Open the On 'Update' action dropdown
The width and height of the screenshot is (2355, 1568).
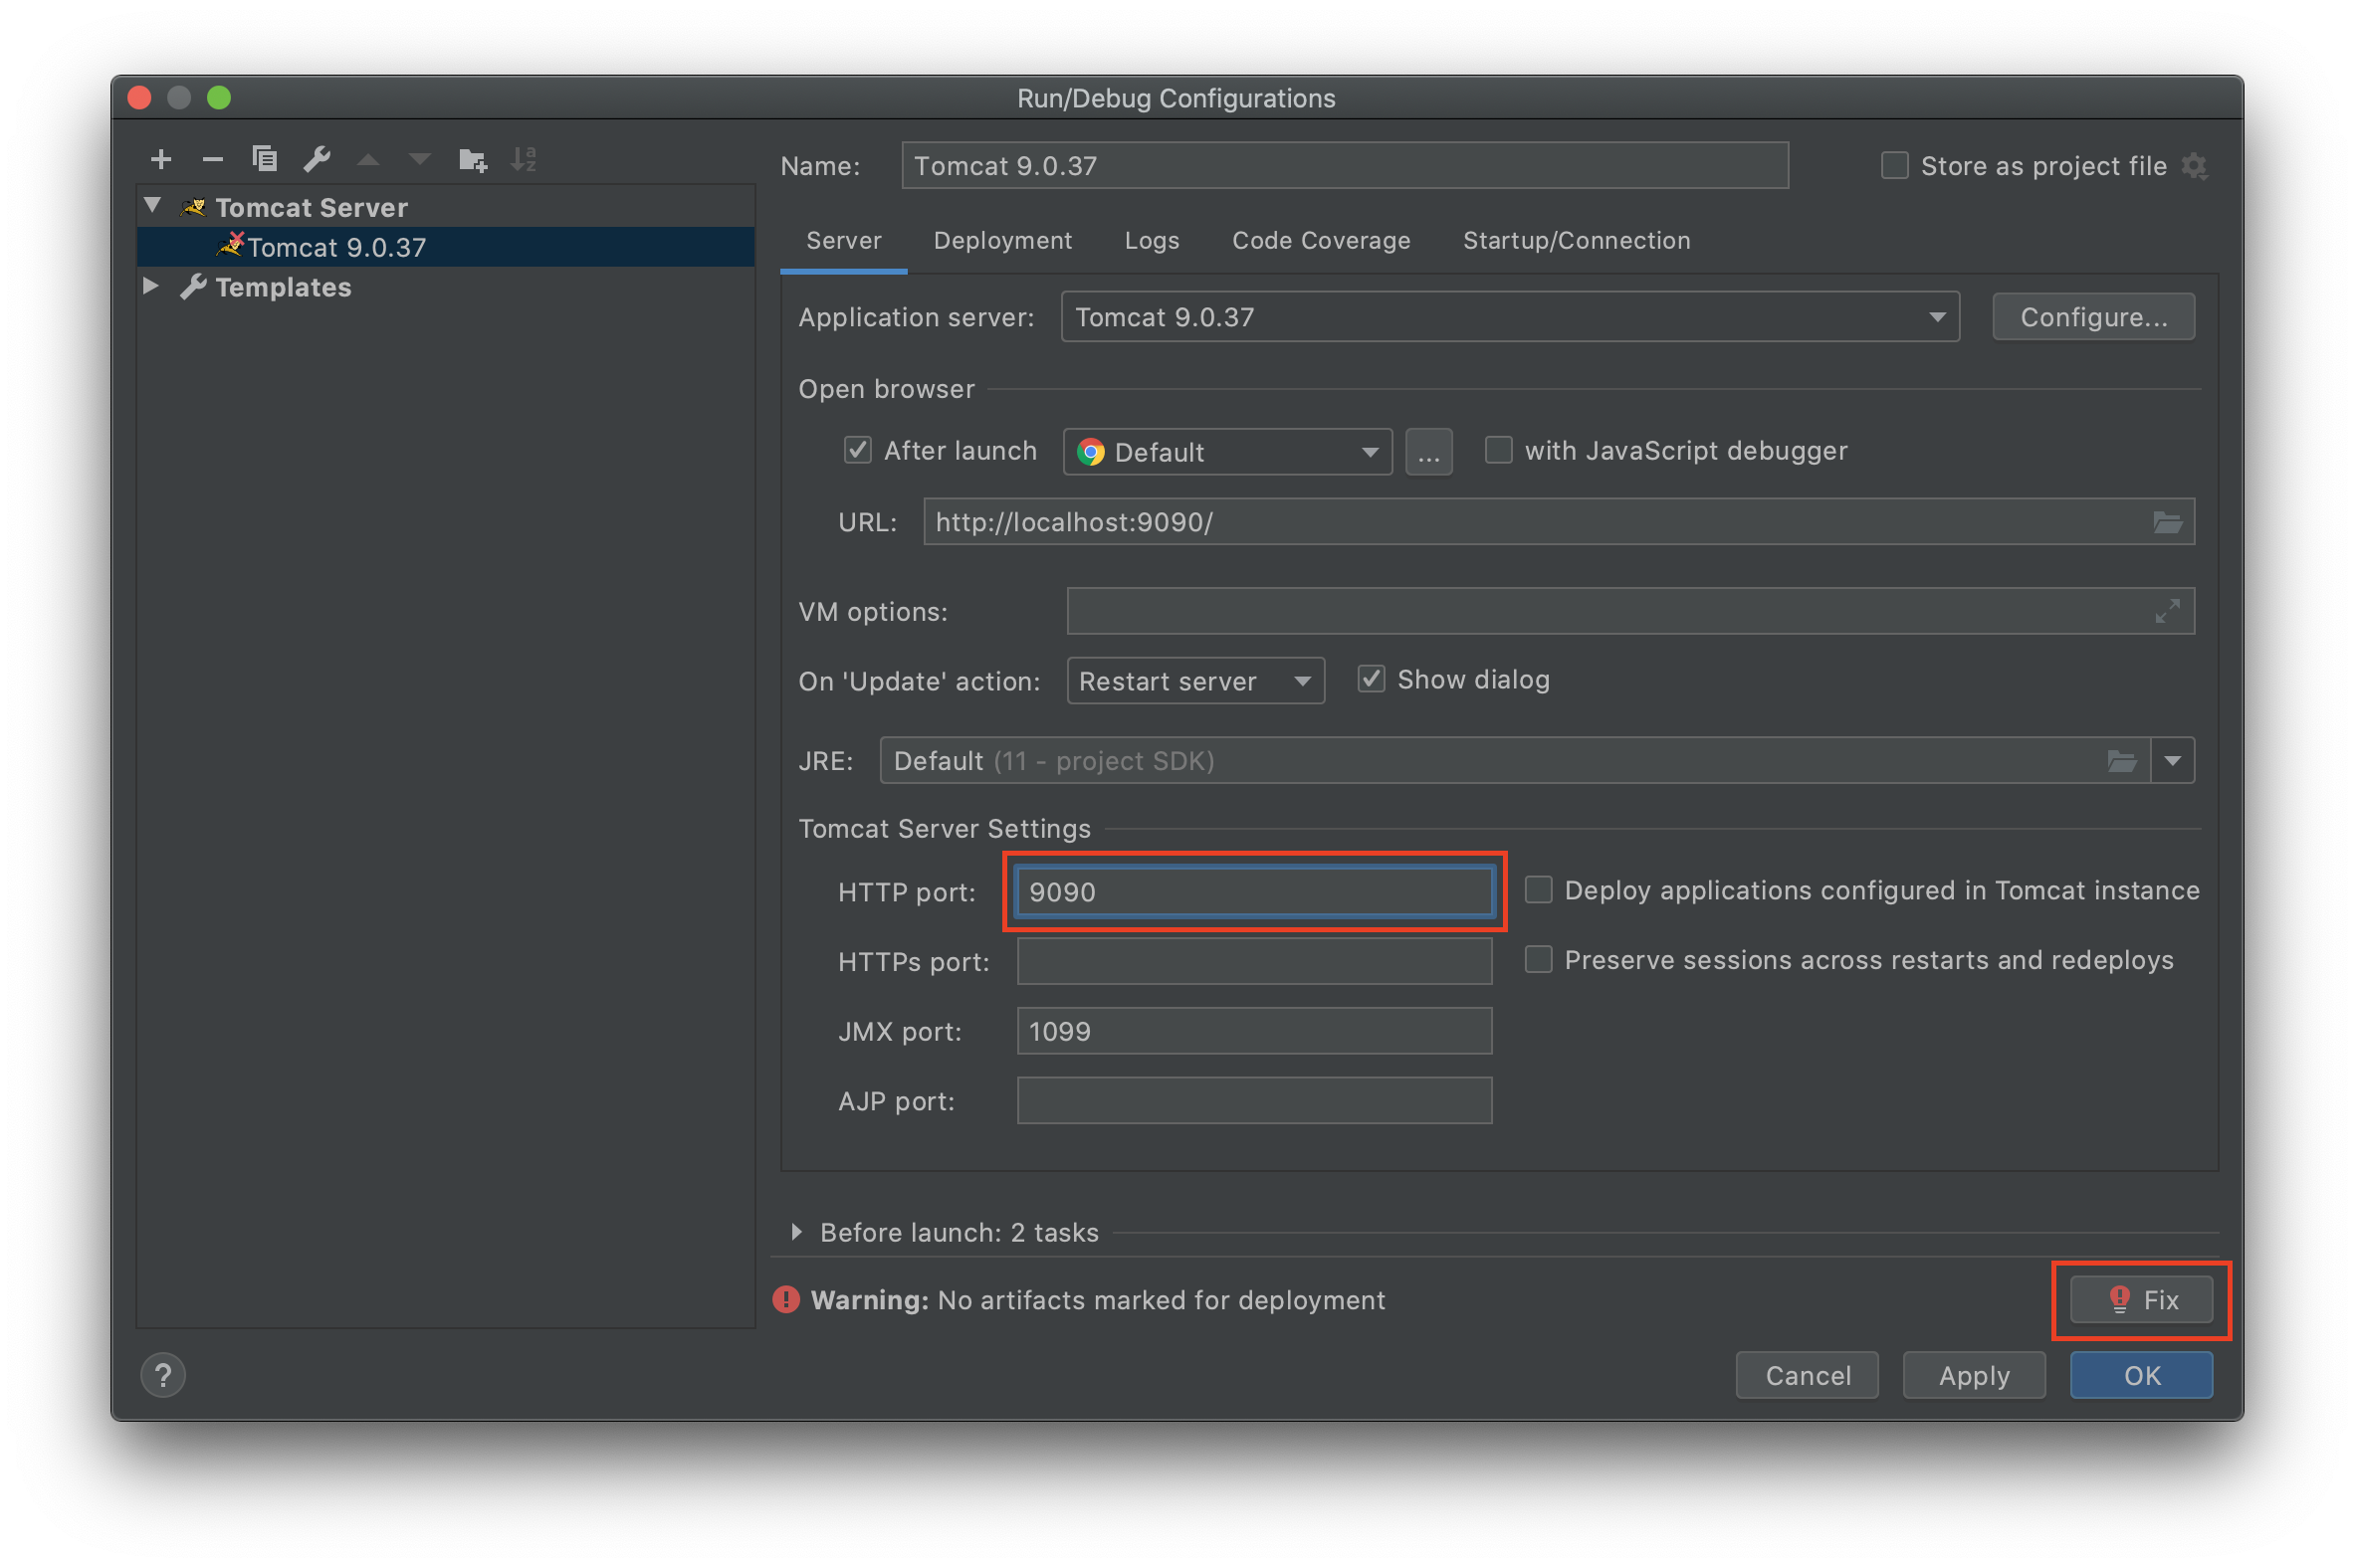[1195, 681]
